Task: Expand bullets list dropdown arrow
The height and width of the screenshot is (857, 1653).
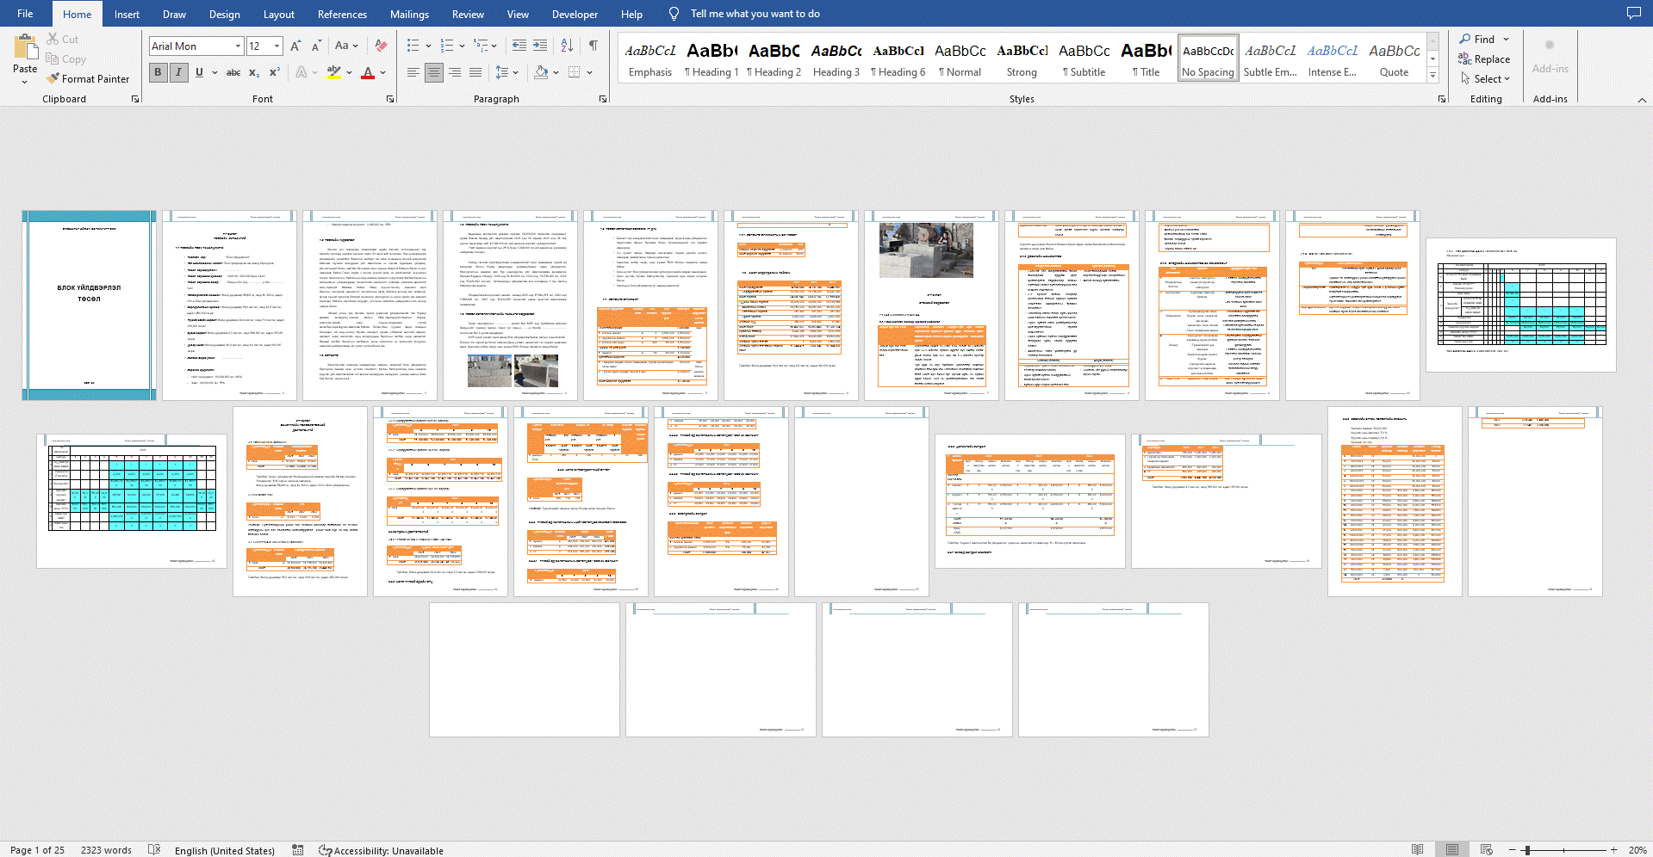Action: [x=428, y=46]
